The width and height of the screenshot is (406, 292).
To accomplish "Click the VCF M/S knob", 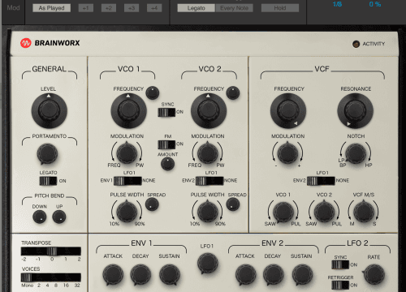I will coord(364,212).
